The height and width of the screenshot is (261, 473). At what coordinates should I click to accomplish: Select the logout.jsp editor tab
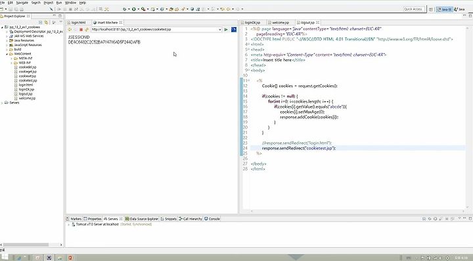307,22
